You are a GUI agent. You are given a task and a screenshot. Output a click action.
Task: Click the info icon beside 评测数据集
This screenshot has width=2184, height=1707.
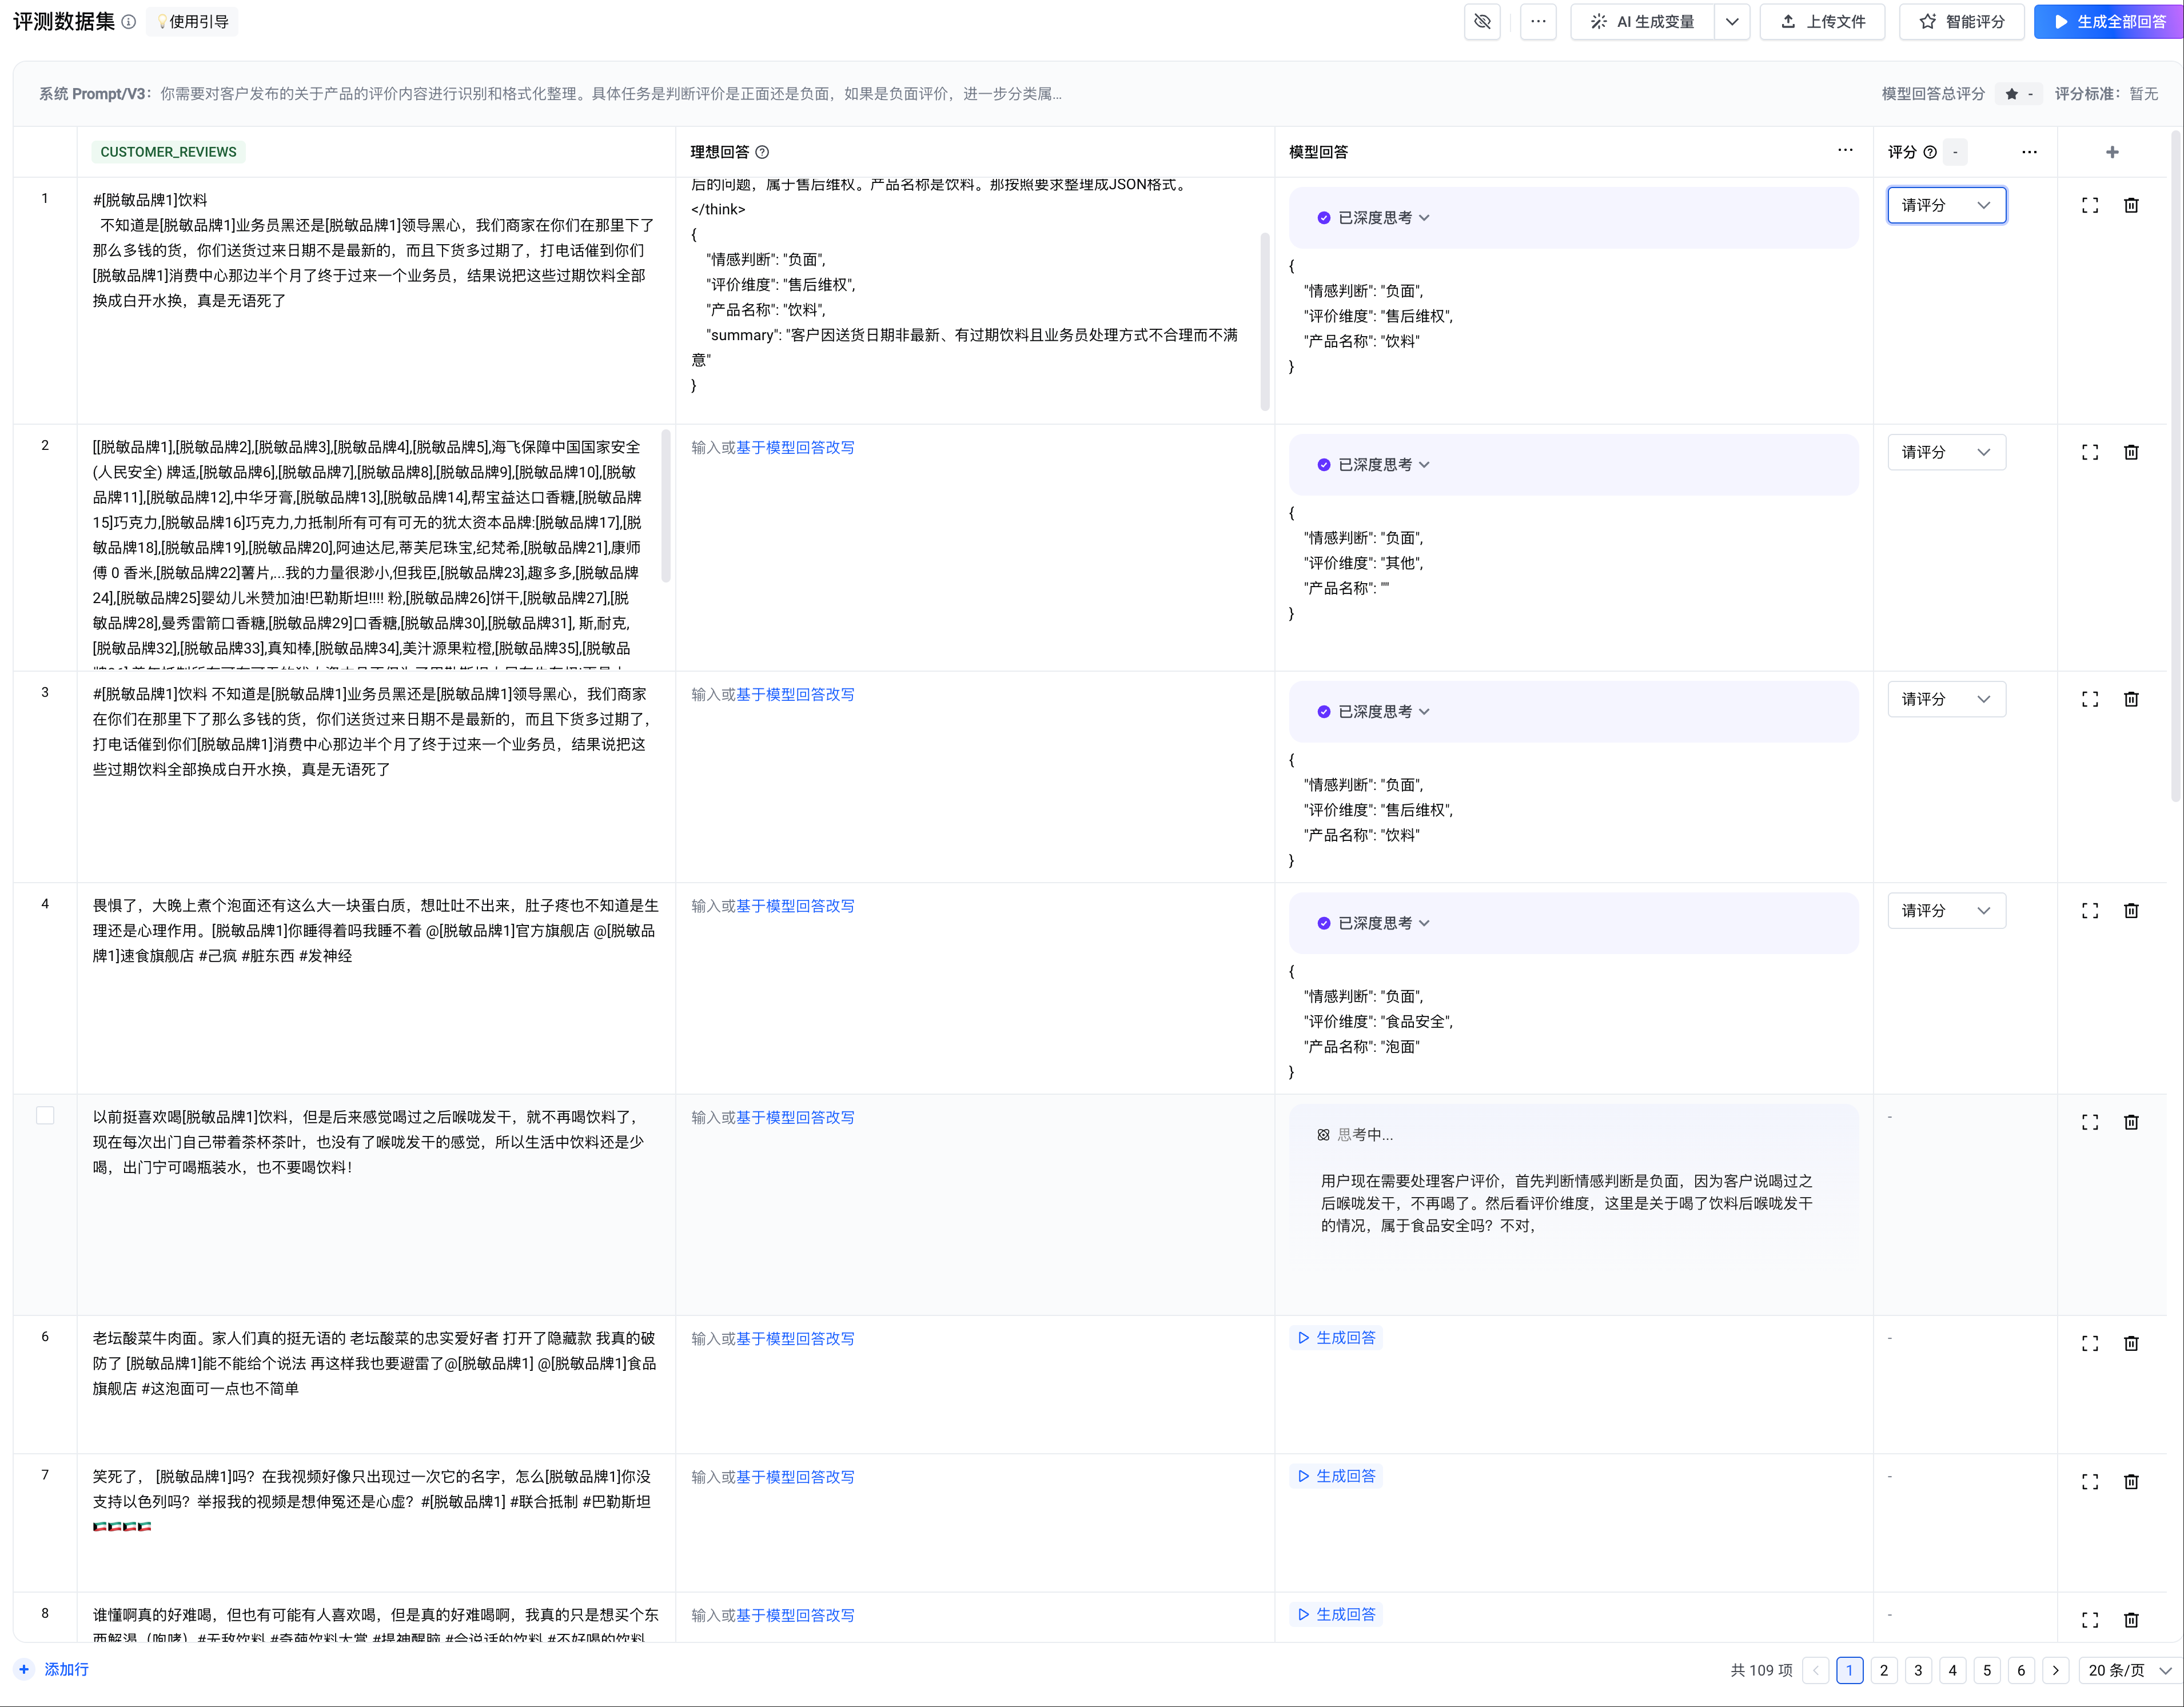[x=129, y=22]
